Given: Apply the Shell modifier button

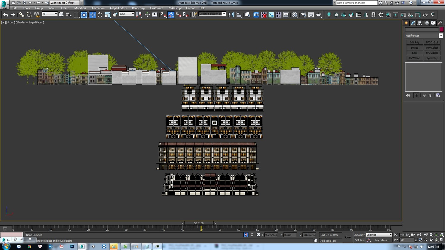Looking at the screenshot, I should pyautogui.click(x=414, y=53).
